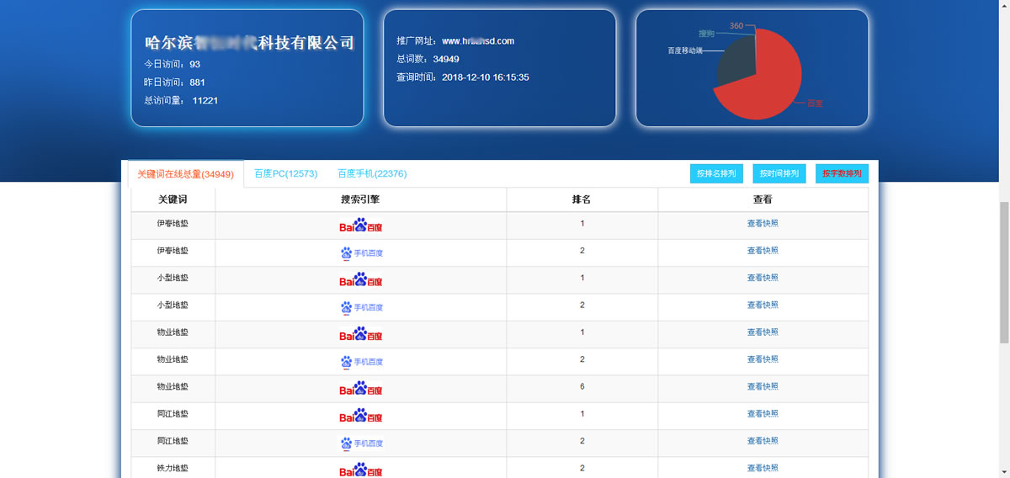Click the 按字数排列 sort button
The image size is (1010, 478).
coord(842,174)
